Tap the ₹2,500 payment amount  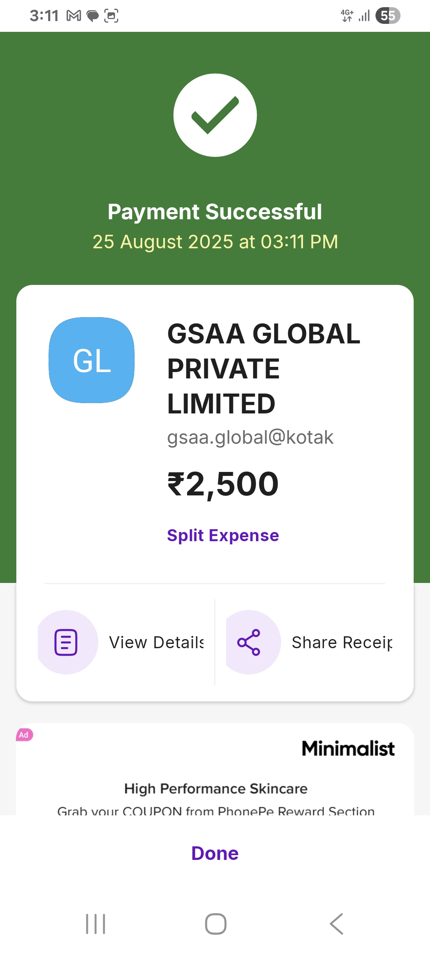pos(223,484)
